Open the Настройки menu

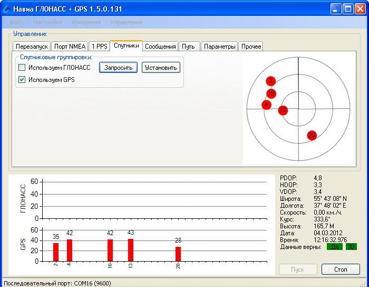point(47,22)
